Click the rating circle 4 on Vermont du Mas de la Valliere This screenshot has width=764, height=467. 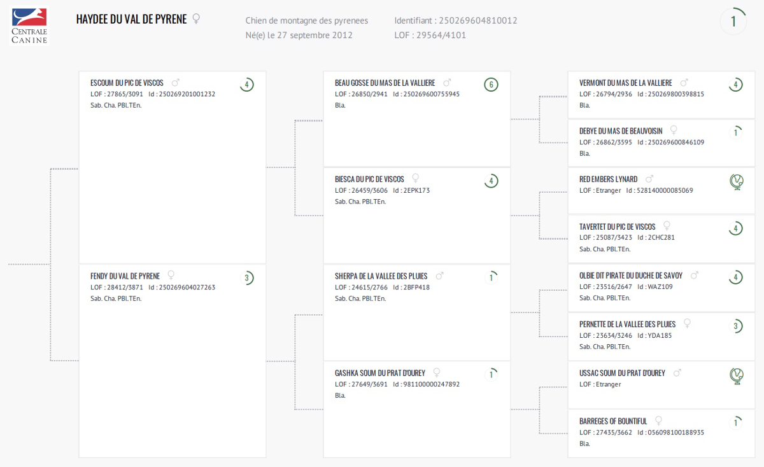tap(736, 85)
